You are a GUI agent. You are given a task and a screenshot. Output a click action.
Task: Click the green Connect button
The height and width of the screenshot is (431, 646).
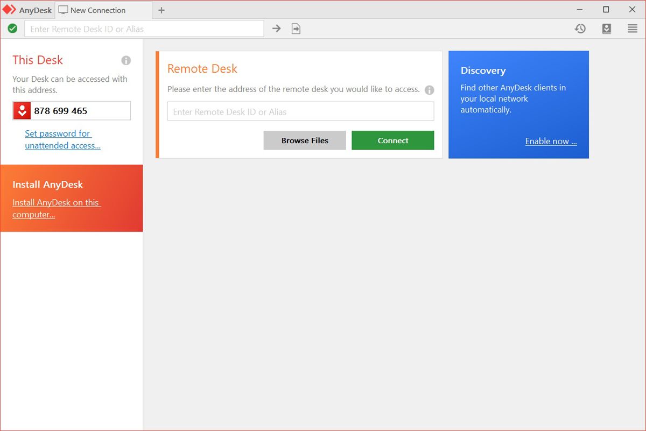click(x=393, y=140)
